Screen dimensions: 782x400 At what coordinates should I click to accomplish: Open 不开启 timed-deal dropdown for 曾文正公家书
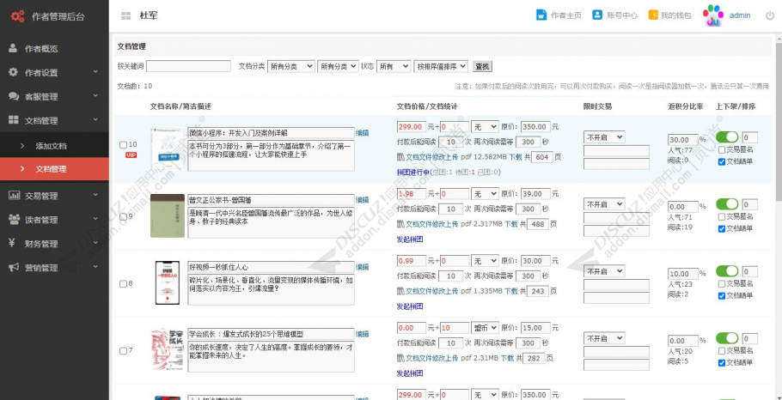[604, 204]
